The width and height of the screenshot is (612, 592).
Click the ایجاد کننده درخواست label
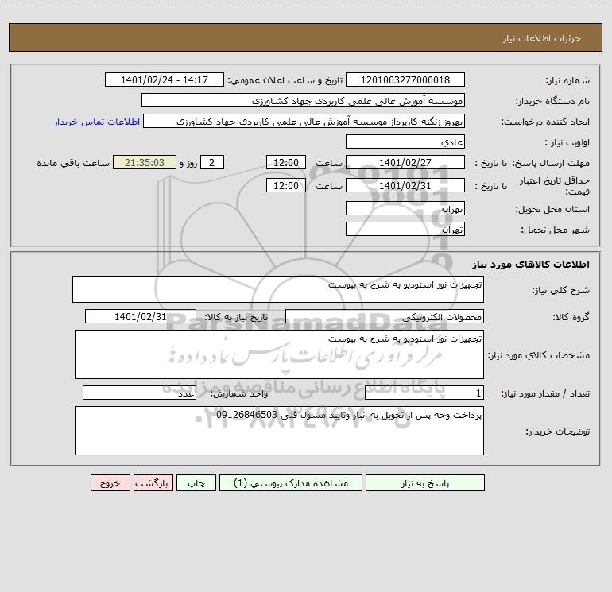tap(545, 122)
